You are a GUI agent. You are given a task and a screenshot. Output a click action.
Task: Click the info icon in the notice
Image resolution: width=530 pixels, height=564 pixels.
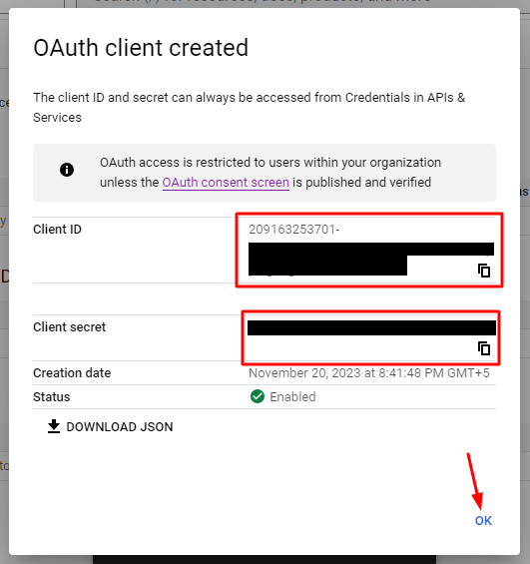point(67,170)
